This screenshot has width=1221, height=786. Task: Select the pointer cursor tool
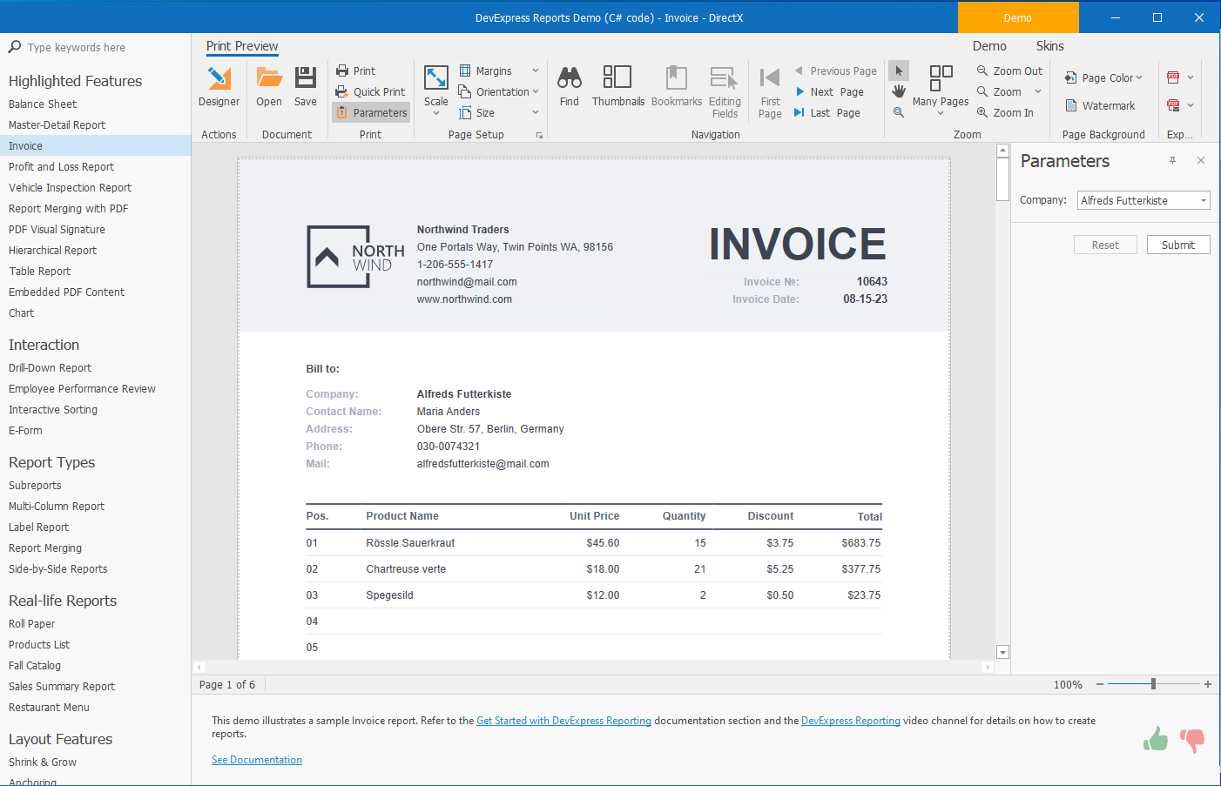(899, 71)
